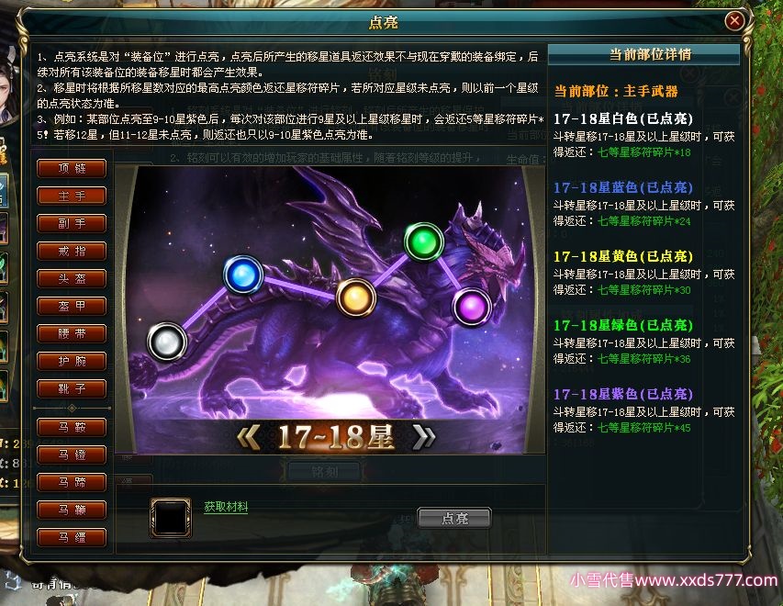Select the 主手 equipment slot
The image size is (783, 606).
coord(72,196)
